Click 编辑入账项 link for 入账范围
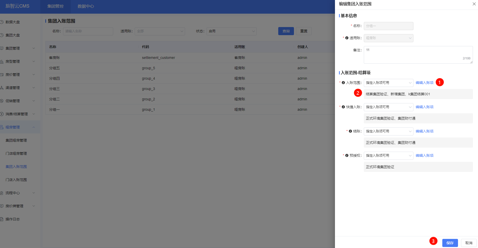The width and height of the screenshot is (478, 248). pos(425,83)
